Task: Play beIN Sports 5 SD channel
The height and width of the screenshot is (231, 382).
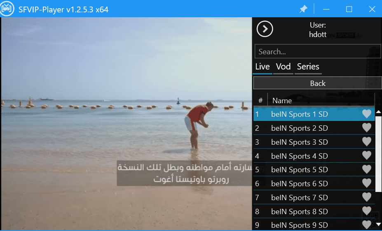Action: tap(314, 169)
